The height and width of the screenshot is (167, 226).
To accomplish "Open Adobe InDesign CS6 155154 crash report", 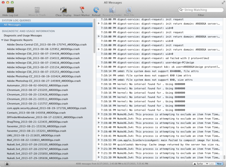I will pos(43,67).
